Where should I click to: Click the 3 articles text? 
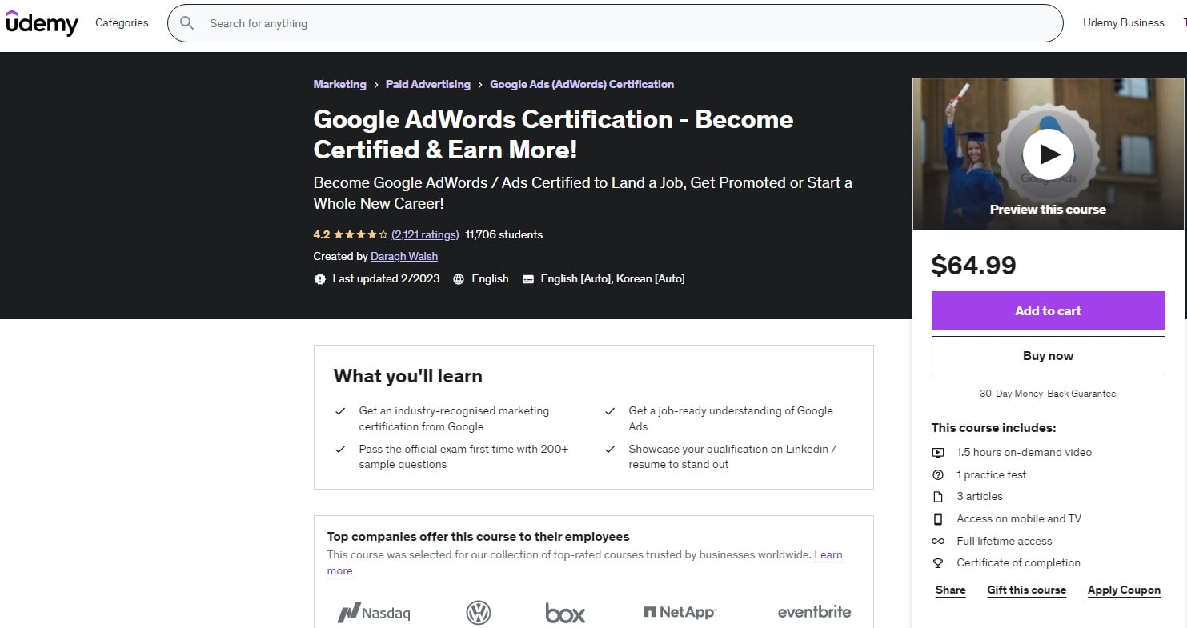[x=979, y=497]
